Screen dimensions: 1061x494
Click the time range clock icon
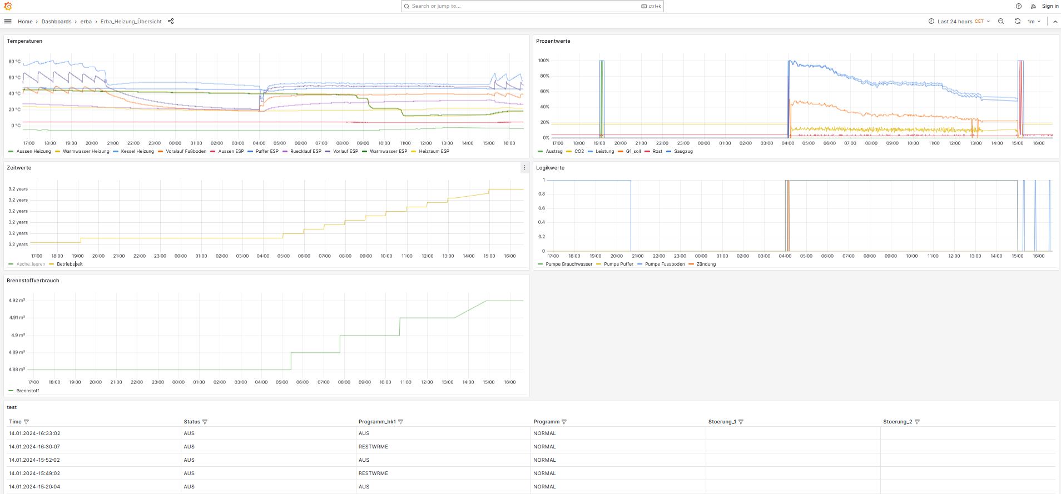pyautogui.click(x=931, y=21)
